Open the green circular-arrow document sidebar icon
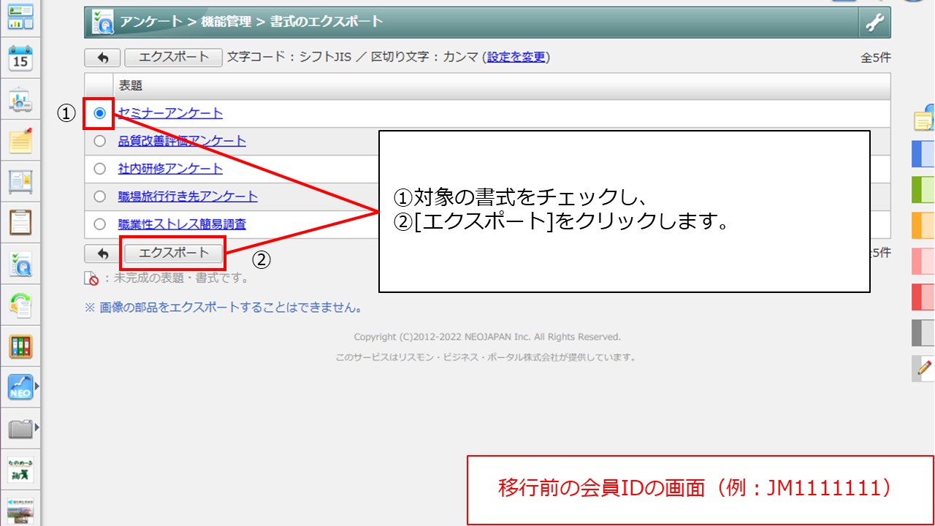The width and height of the screenshot is (935, 526). point(20,305)
